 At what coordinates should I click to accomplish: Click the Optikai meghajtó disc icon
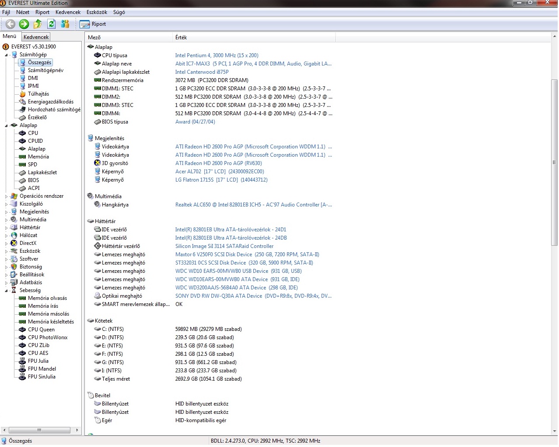click(98, 296)
